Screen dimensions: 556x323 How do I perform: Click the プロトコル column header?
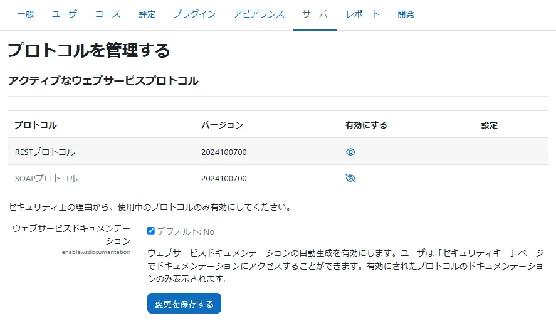(x=36, y=125)
